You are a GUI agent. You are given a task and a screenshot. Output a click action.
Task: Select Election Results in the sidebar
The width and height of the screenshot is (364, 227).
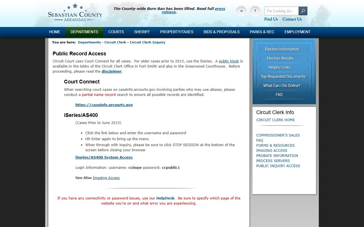[x=280, y=58]
